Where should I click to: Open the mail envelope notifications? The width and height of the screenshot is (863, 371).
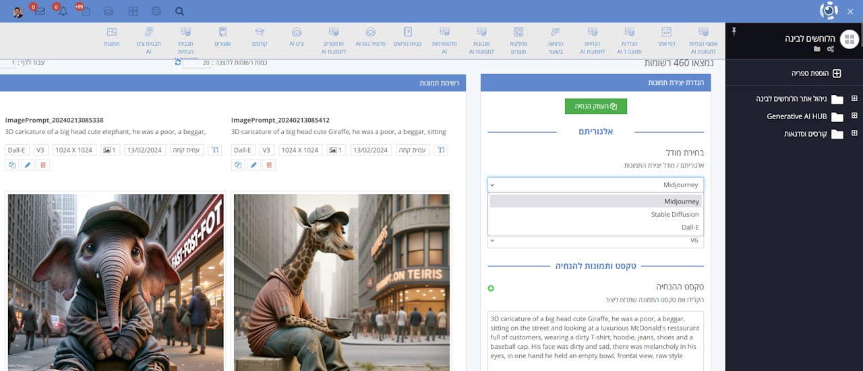click(40, 11)
